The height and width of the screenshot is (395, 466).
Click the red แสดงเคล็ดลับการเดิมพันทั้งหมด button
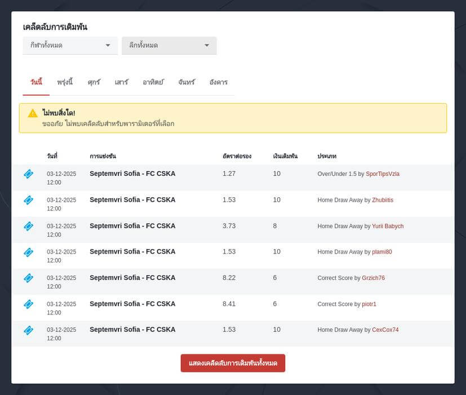(x=233, y=363)
